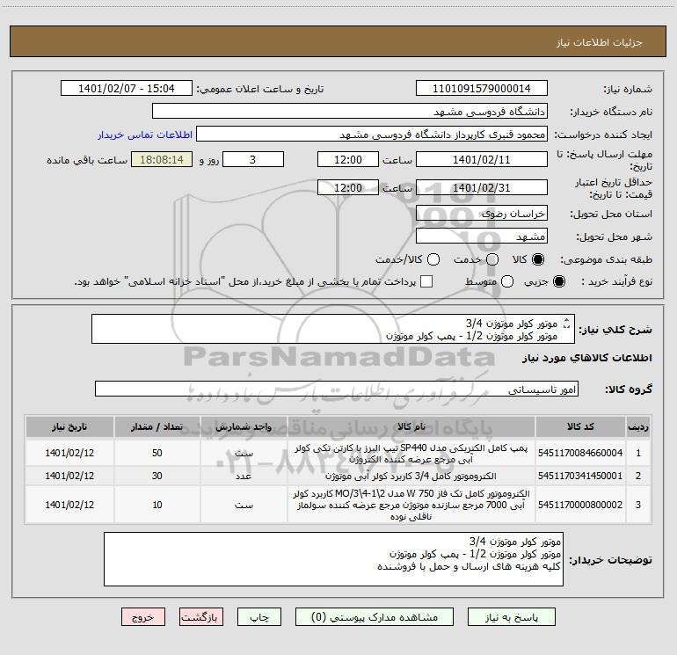
Task: Click the price validity 12:00 time field
Action: click(348, 187)
